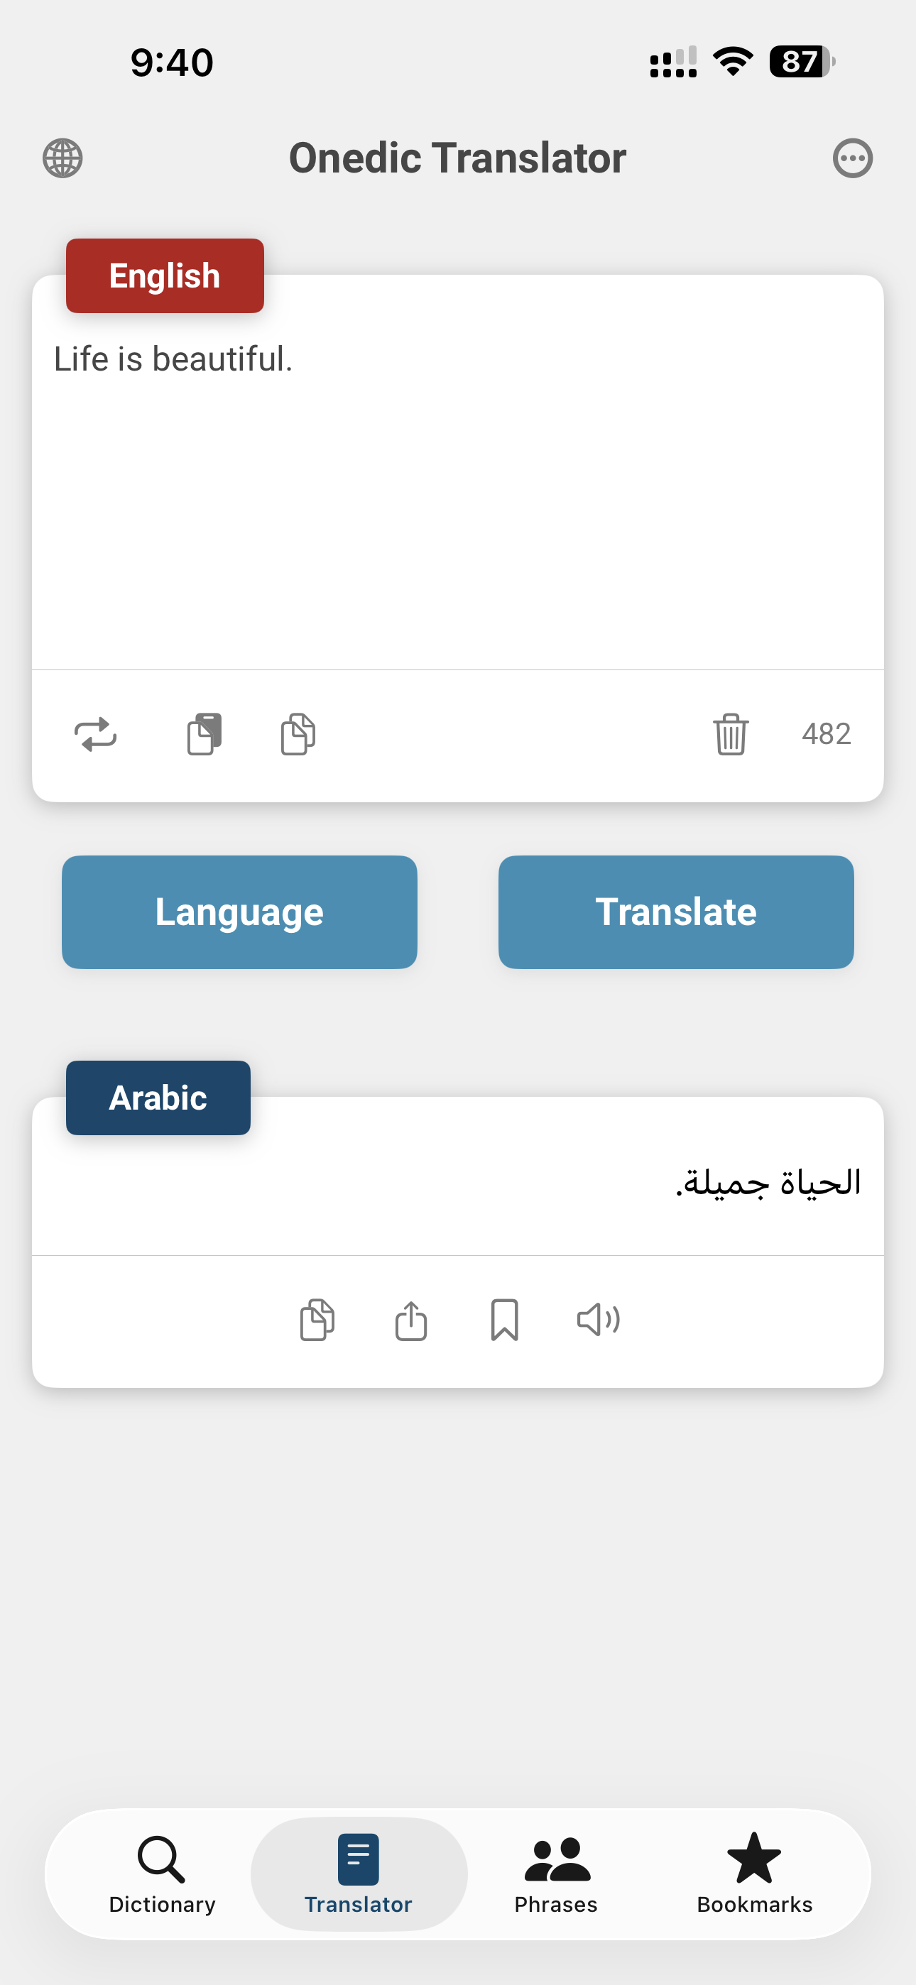Click the English text input area
The image size is (916, 1985).
pos(458,478)
